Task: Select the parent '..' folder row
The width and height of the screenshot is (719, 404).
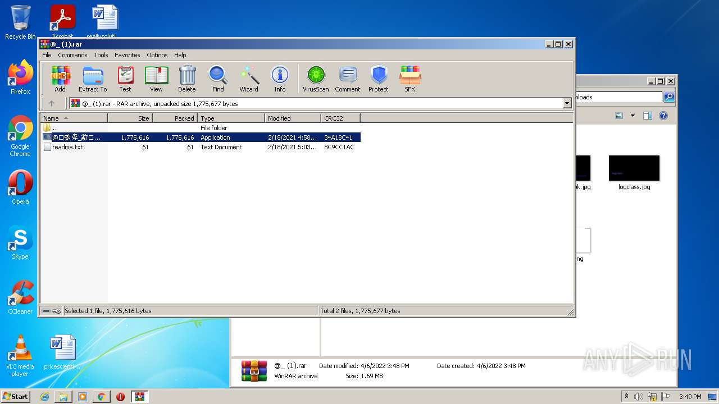Action: click(x=201, y=128)
